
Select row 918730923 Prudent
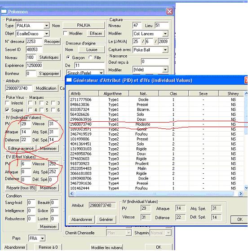pos(157,163)
